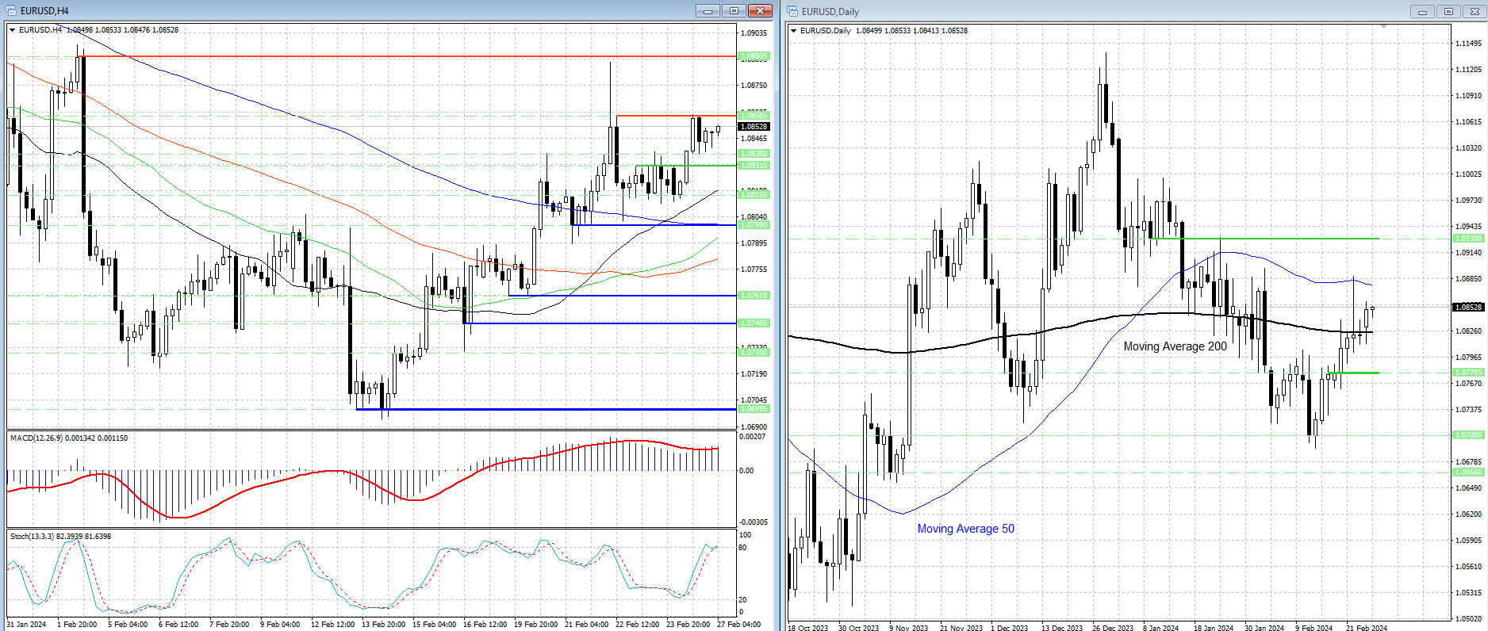Close the EURUSD,H4 chart window
1488x631 pixels.
coord(760,11)
